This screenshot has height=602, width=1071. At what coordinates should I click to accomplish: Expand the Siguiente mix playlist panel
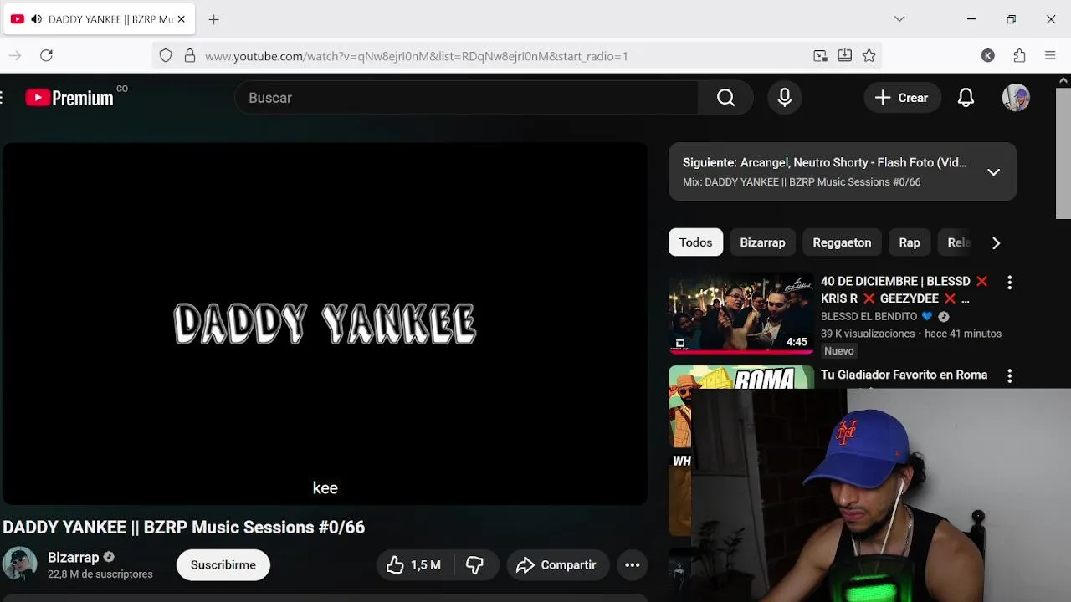(x=993, y=172)
